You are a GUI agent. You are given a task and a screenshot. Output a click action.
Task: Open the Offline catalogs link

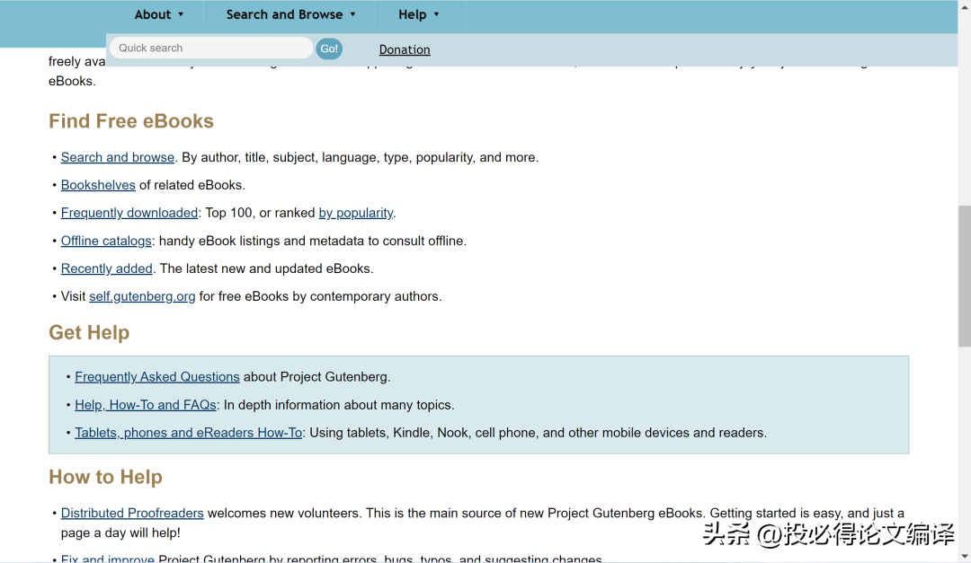click(106, 241)
